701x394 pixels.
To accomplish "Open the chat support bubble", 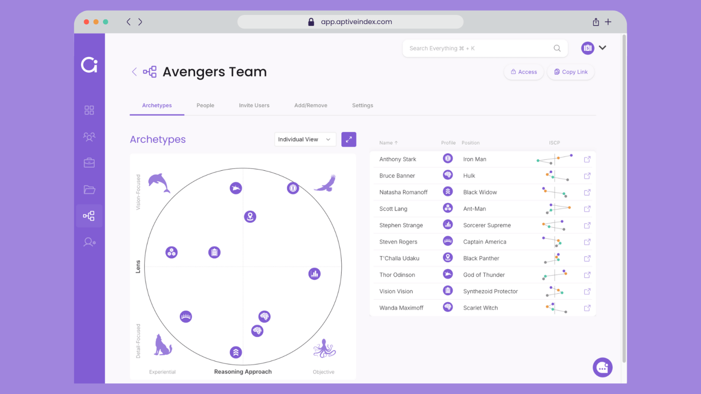I will point(602,367).
